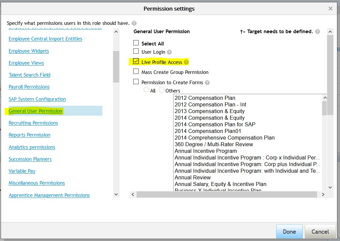Open Succession Planners section

[30, 159]
